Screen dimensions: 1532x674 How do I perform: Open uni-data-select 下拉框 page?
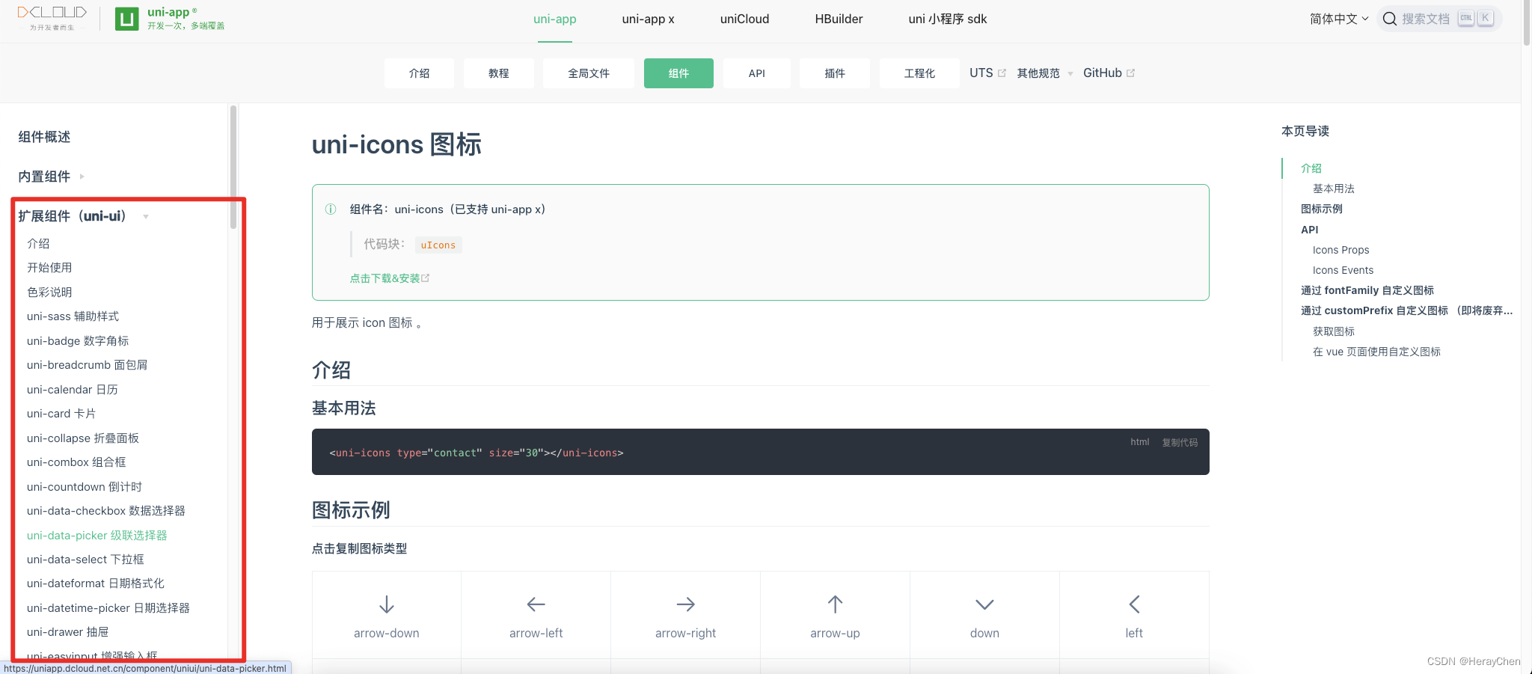85,560
